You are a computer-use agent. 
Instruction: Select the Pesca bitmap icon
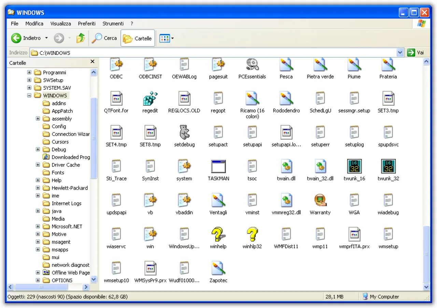click(x=286, y=64)
